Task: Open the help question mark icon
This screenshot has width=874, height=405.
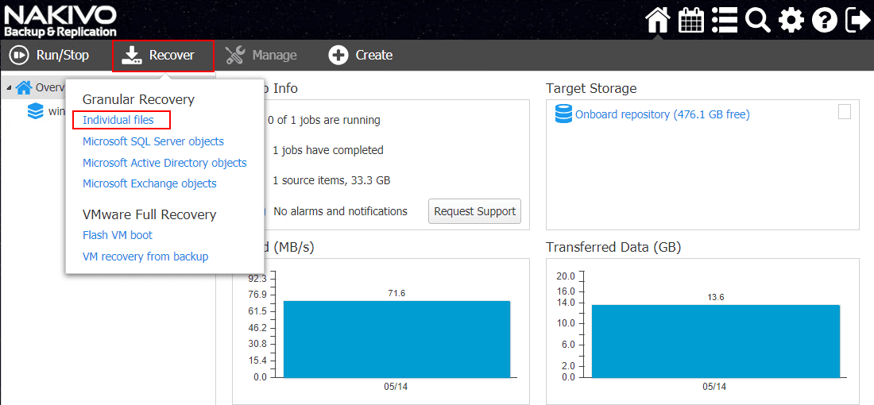Action: pos(825,20)
